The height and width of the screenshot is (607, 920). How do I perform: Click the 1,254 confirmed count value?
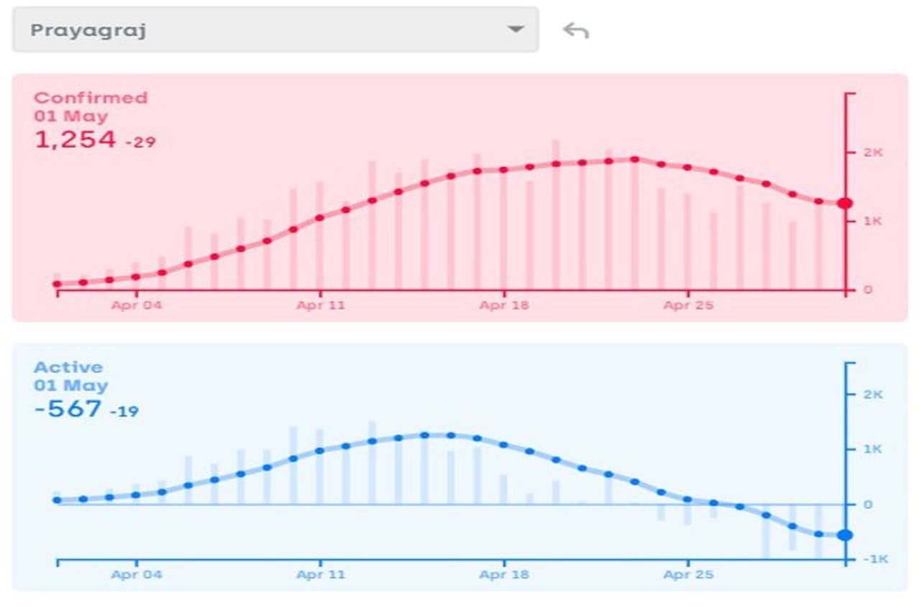click(75, 139)
